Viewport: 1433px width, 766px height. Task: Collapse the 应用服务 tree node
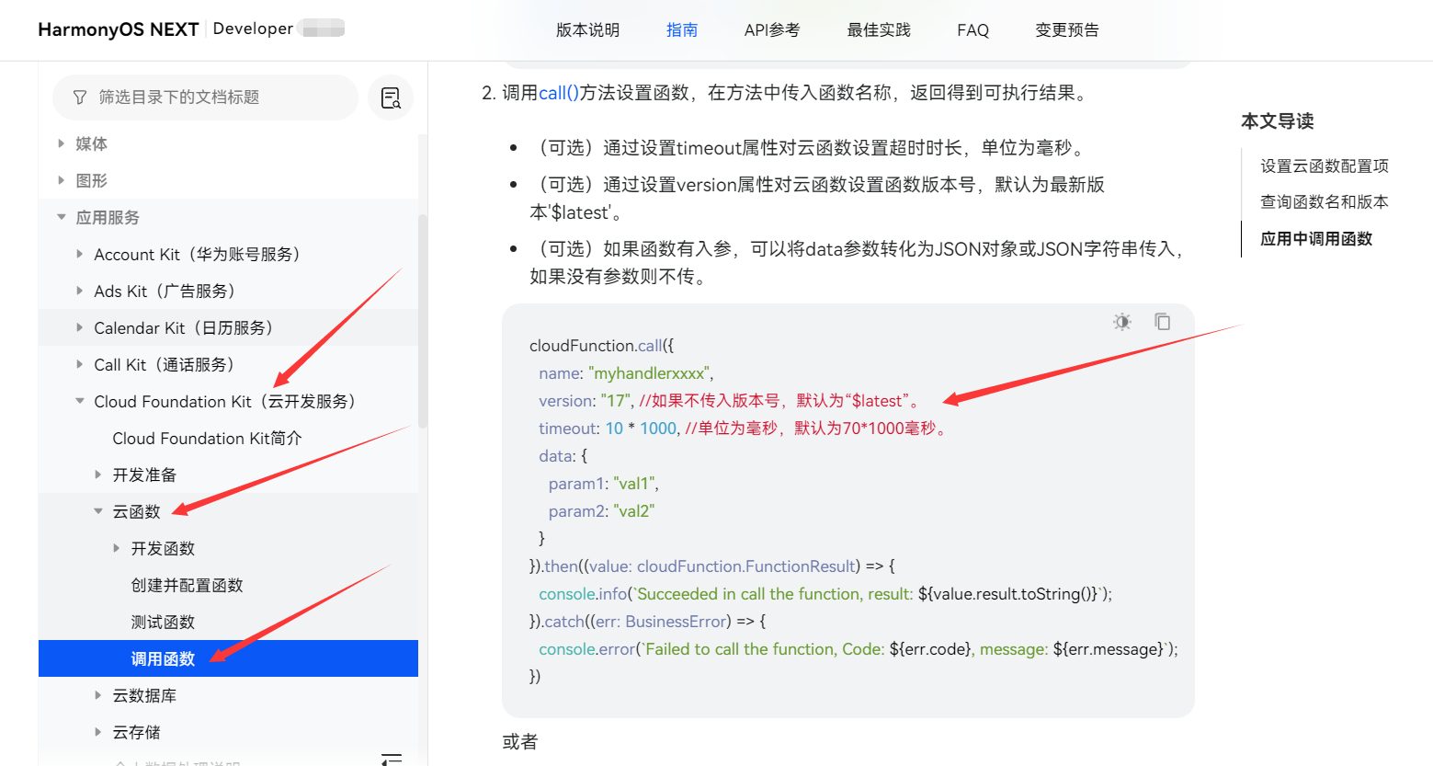coord(61,217)
